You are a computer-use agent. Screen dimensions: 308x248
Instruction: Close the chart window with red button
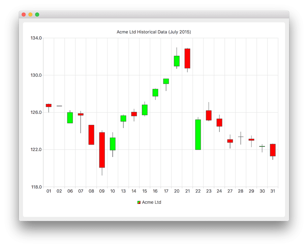(24, 14)
